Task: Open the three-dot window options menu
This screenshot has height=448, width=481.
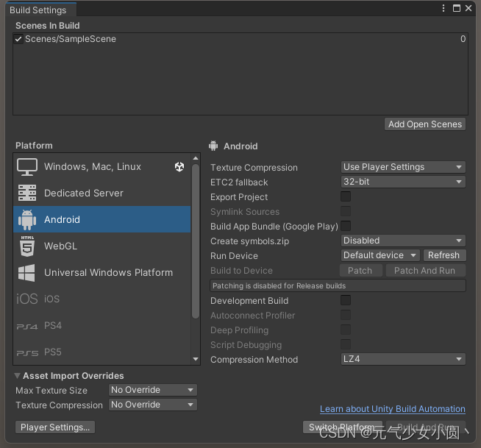Action: (x=443, y=8)
